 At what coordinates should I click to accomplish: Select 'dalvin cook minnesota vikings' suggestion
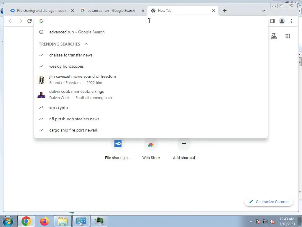pyautogui.click(x=151, y=94)
